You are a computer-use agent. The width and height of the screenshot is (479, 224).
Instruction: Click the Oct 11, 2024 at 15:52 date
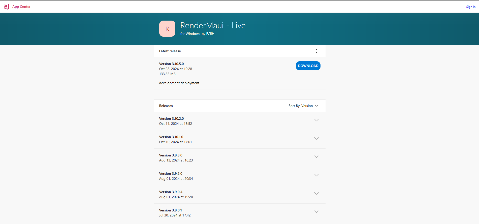pos(176,124)
